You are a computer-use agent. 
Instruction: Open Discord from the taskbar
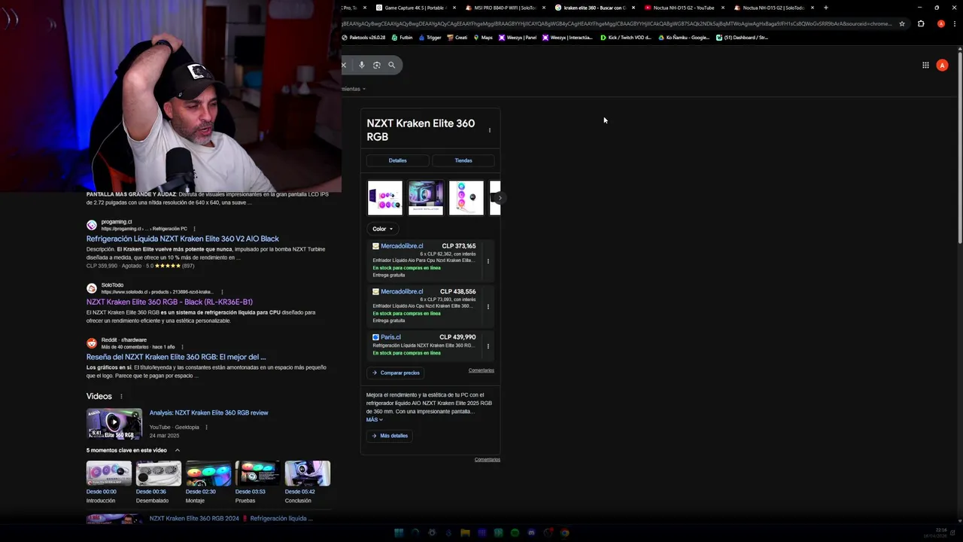coord(531,533)
